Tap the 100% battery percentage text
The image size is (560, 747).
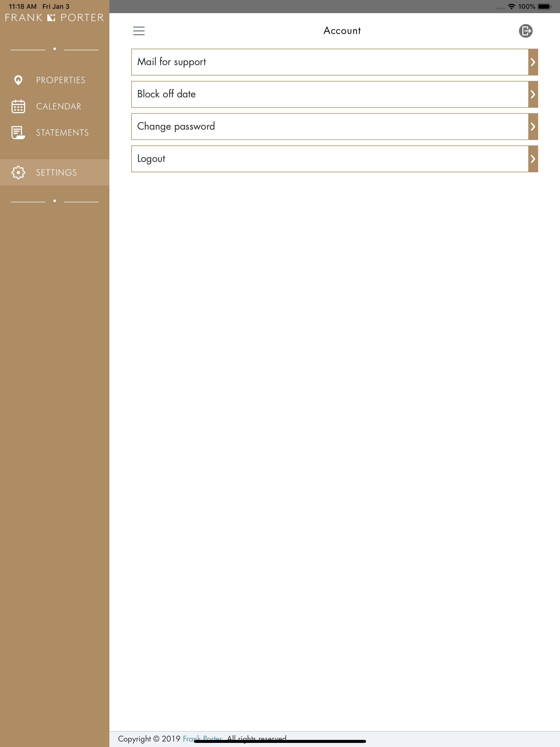coord(527,6)
